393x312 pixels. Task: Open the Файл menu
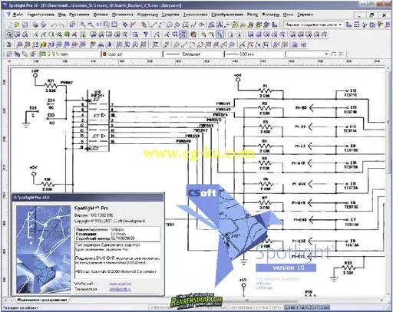tap(18, 15)
